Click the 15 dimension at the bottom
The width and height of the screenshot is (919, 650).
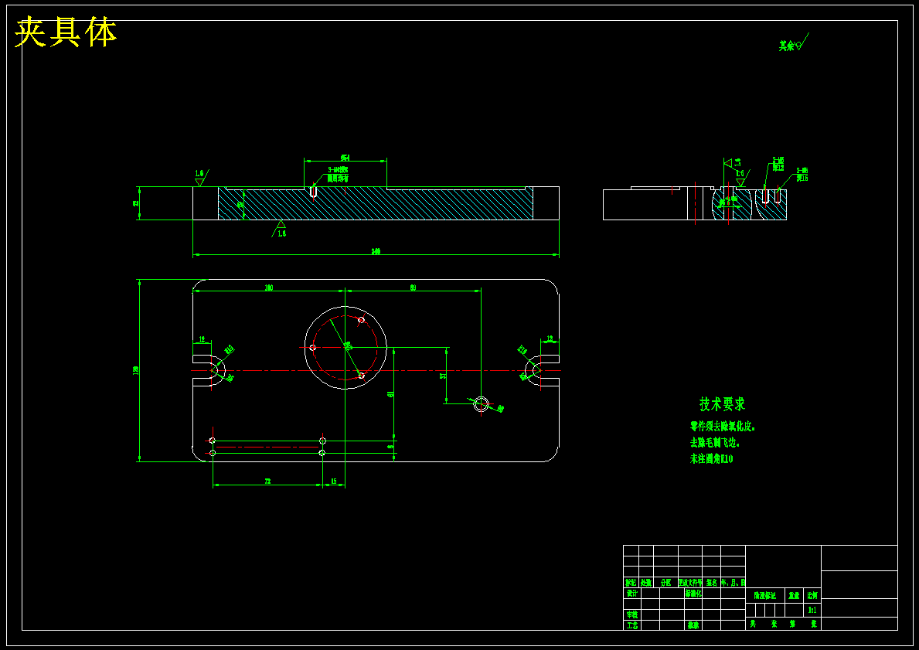pos(334,482)
